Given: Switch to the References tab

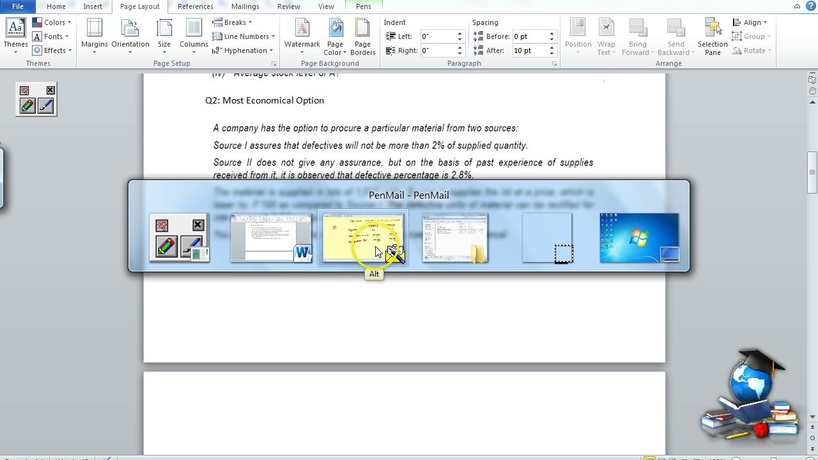Looking at the screenshot, I should coord(196,6).
